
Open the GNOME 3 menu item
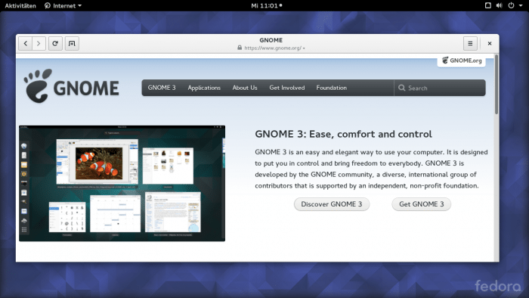[162, 88]
